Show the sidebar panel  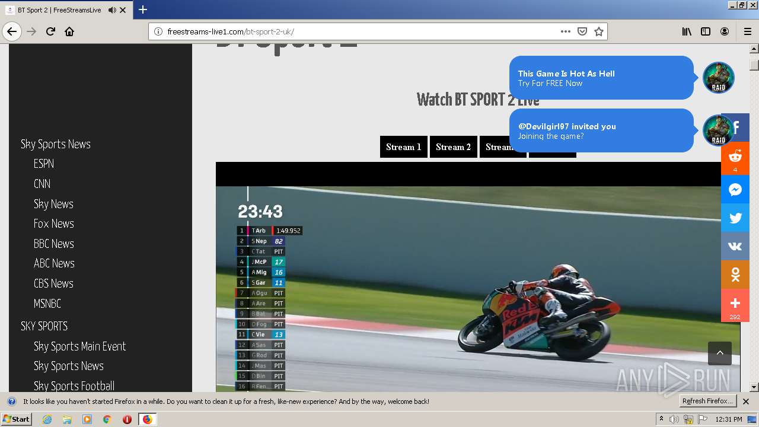(706, 31)
